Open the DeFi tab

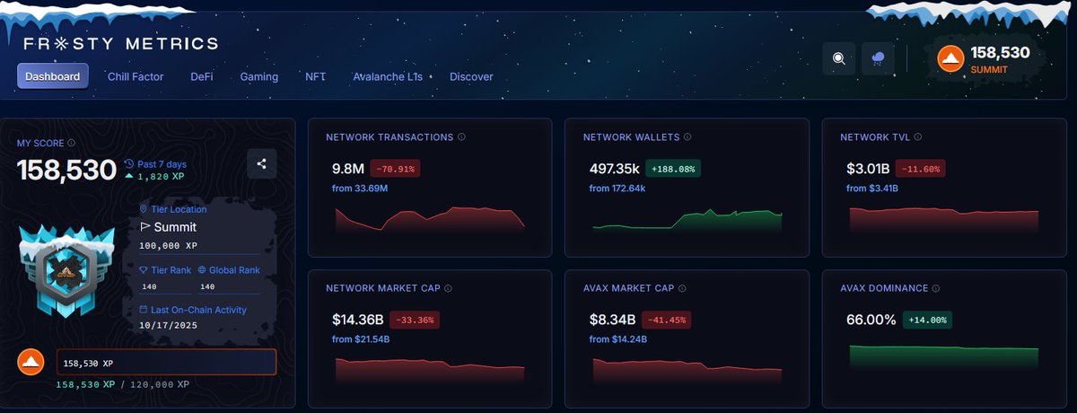point(202,76)
